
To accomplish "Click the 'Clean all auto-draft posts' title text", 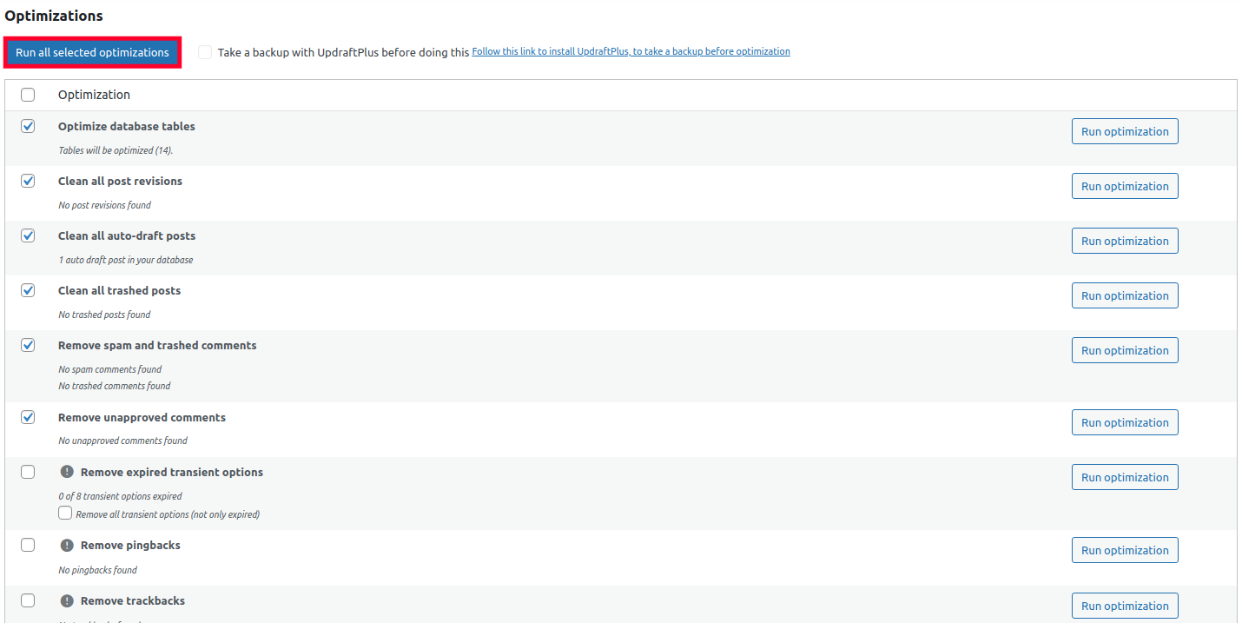I will pos(127,235).
